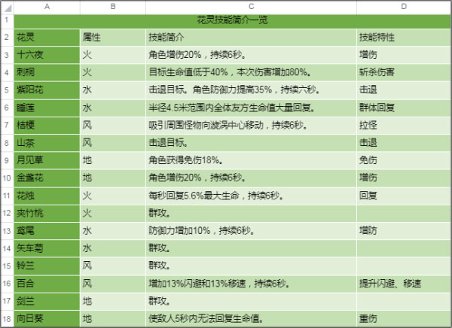Select the 月见草 cell

point(47,160)
